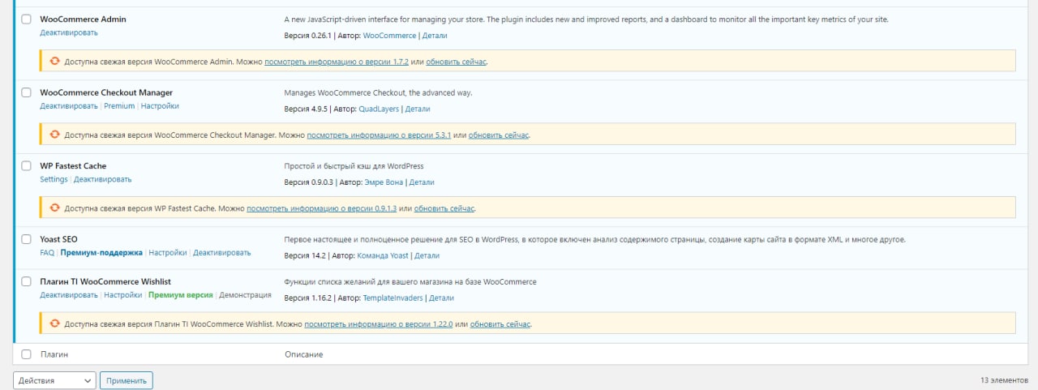
Task: Deactivate WooCommerce Checkout Manager
Action: point(69,106)
